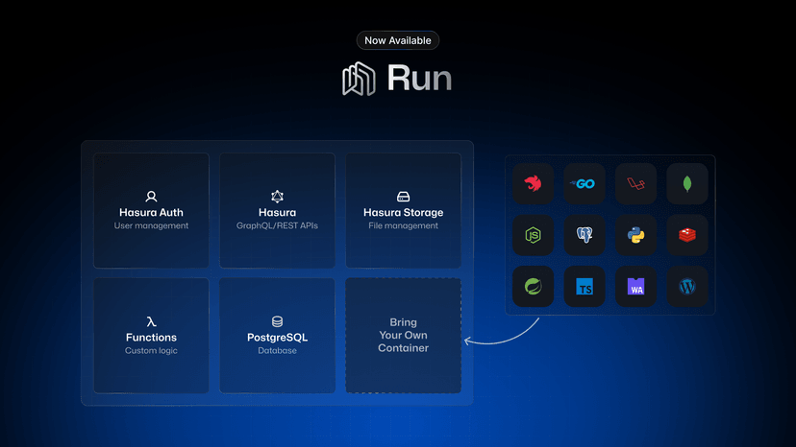
Task: Select the Go language icon
Action: pyautogui.click(x=585, y=183)
